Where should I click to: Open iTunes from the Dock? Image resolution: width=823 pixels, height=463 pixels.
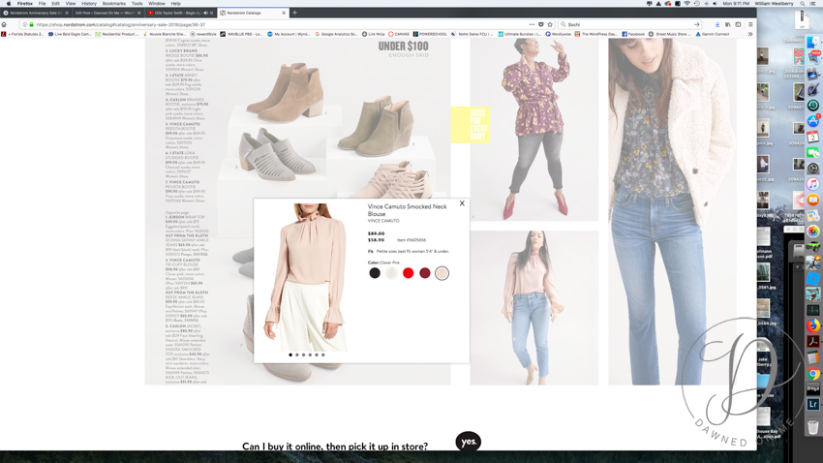point(813,184)
